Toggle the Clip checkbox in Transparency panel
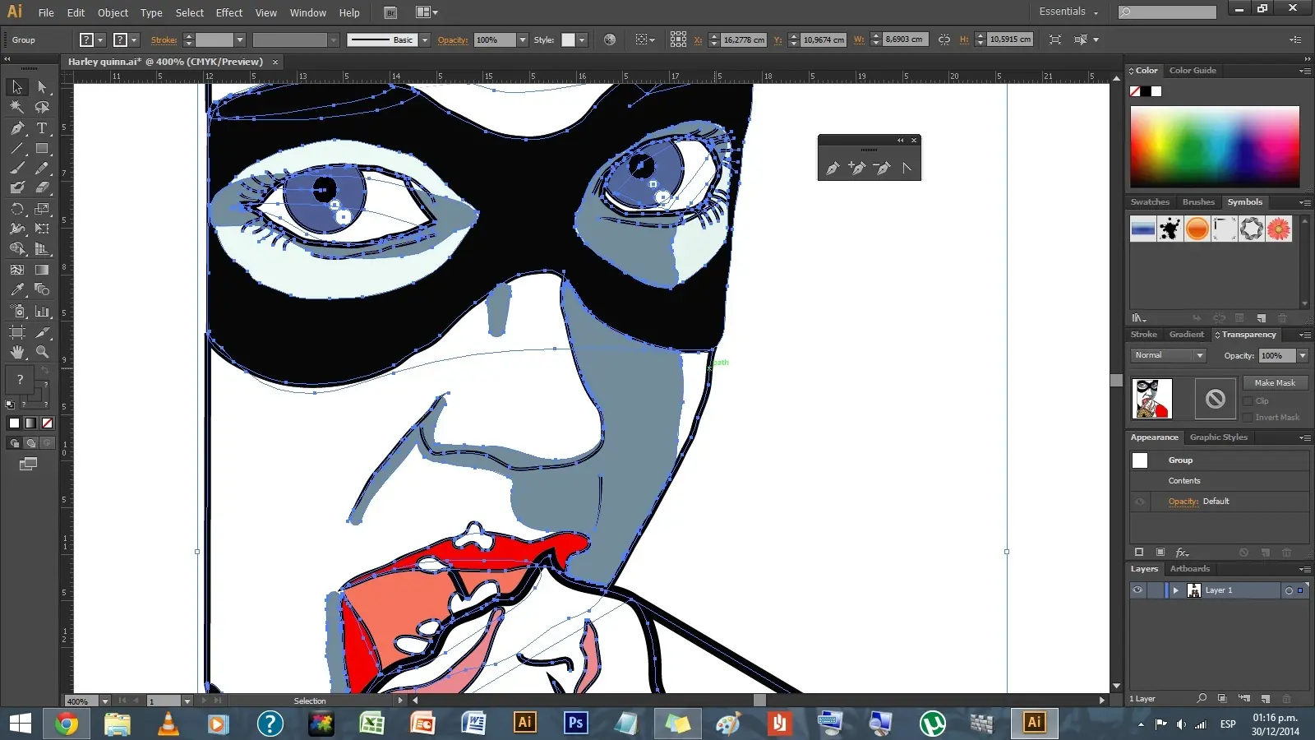This screenshot has width=1315, height=740. (1248, 401)
